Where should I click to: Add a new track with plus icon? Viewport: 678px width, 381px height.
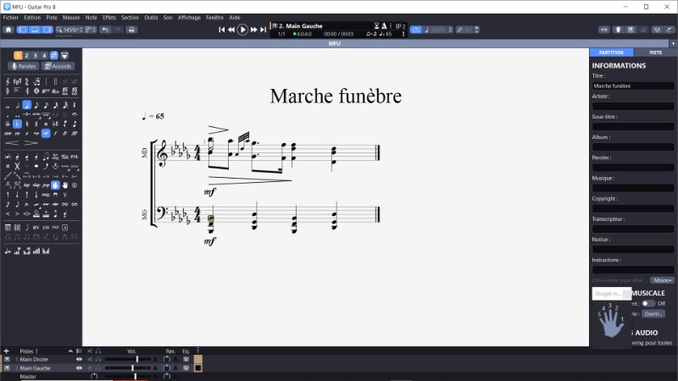click(6, 350)
